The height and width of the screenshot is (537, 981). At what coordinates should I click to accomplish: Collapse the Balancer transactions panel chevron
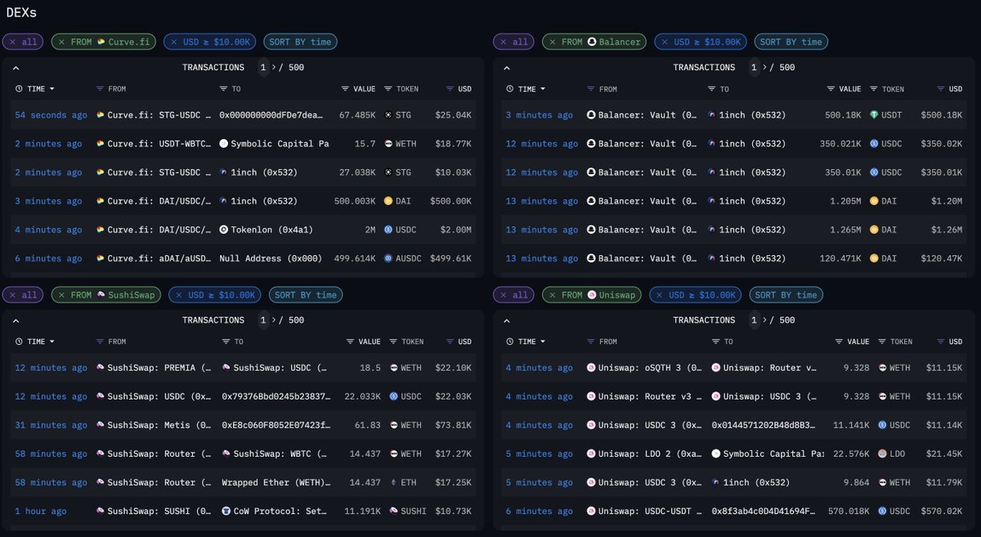tap(506, 68)
